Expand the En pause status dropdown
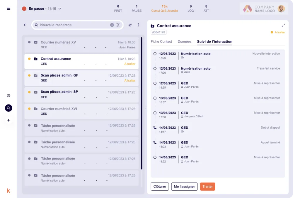The height and width of the screenshot is (198, 293). coord(60,9)
